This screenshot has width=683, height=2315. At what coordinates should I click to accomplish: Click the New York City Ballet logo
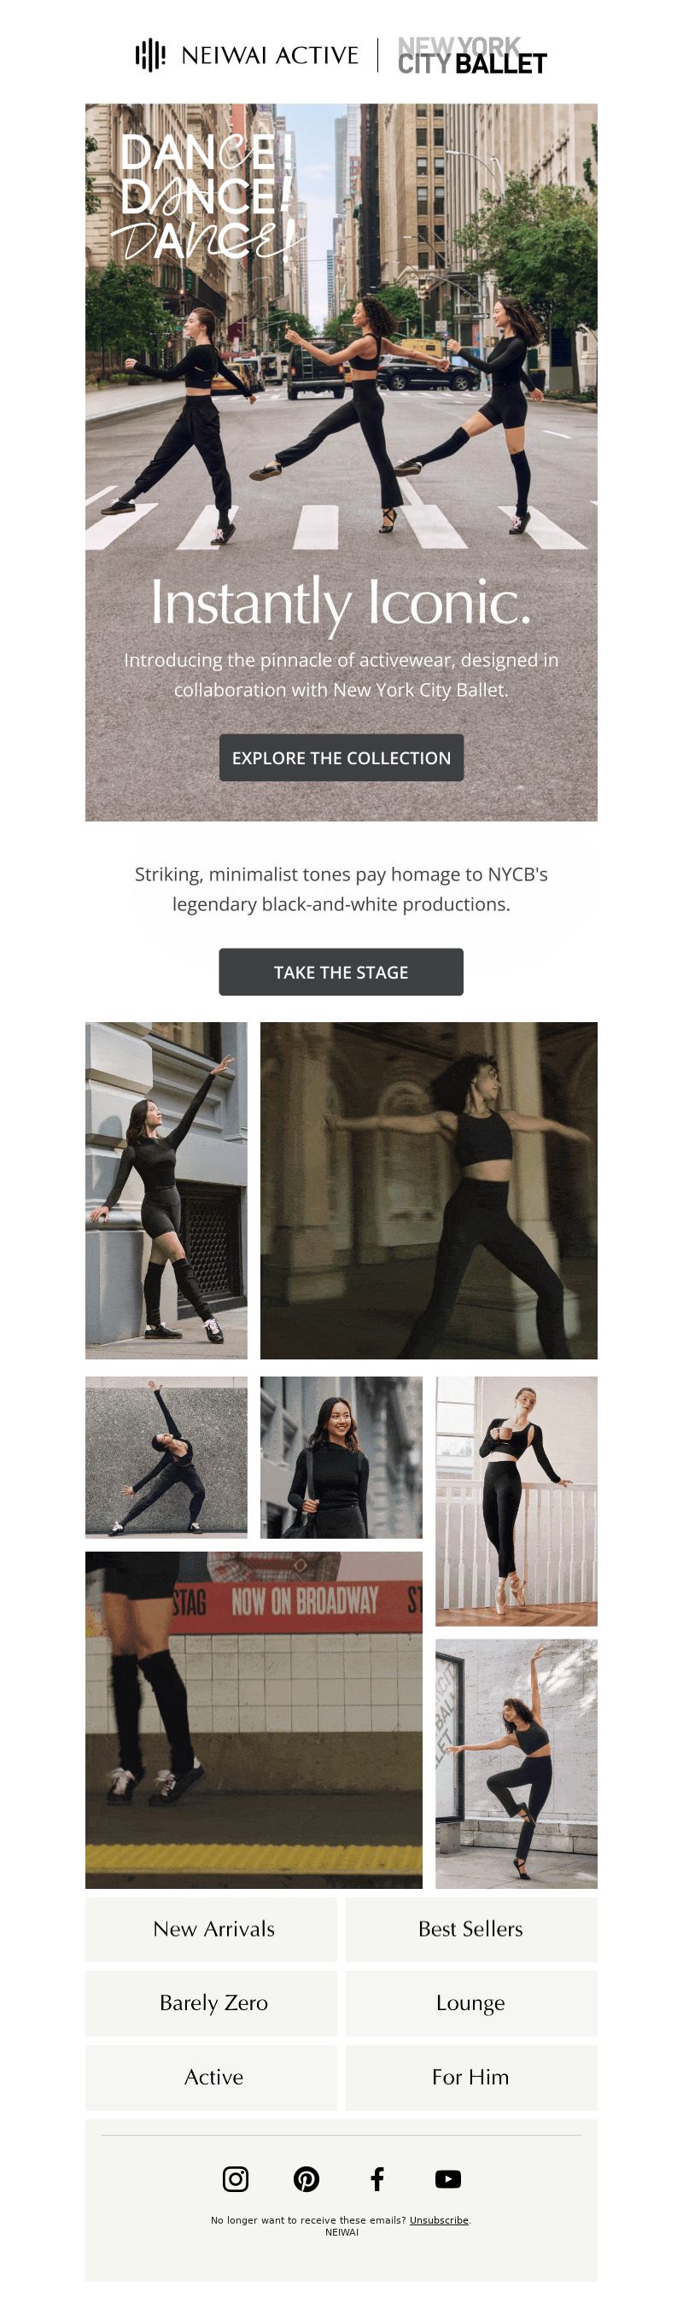[x=472, y=55]
